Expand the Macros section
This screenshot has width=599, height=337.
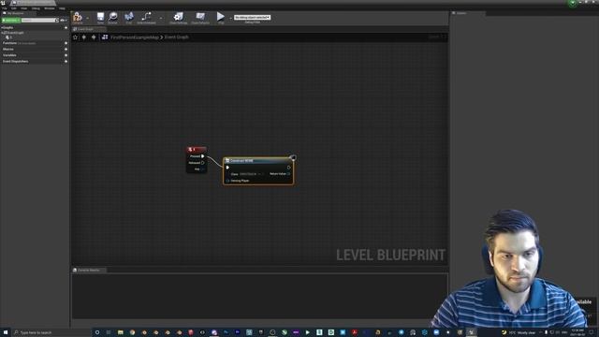(8, 50)
